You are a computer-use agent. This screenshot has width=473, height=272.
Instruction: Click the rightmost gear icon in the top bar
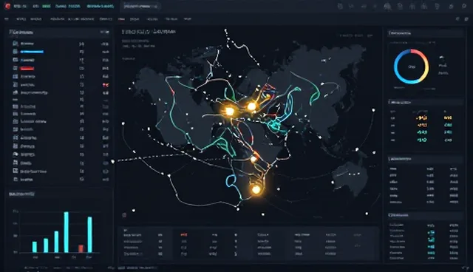pyautogui.click(x=464, y=6)
